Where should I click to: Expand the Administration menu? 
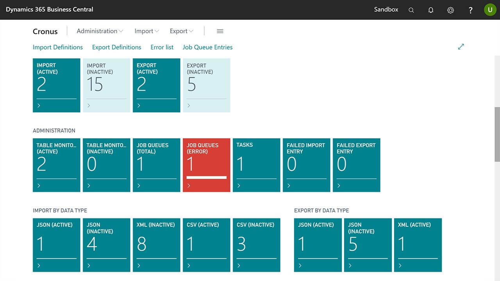[100, 31]
